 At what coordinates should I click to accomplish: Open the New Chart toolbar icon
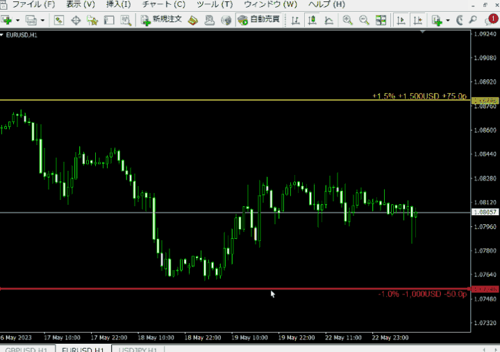tap(6, 20)
